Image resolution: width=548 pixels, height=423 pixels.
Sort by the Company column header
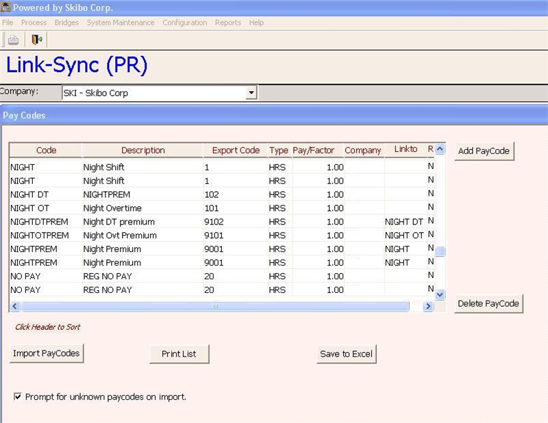pyautogui.click(x=363, y=150)
